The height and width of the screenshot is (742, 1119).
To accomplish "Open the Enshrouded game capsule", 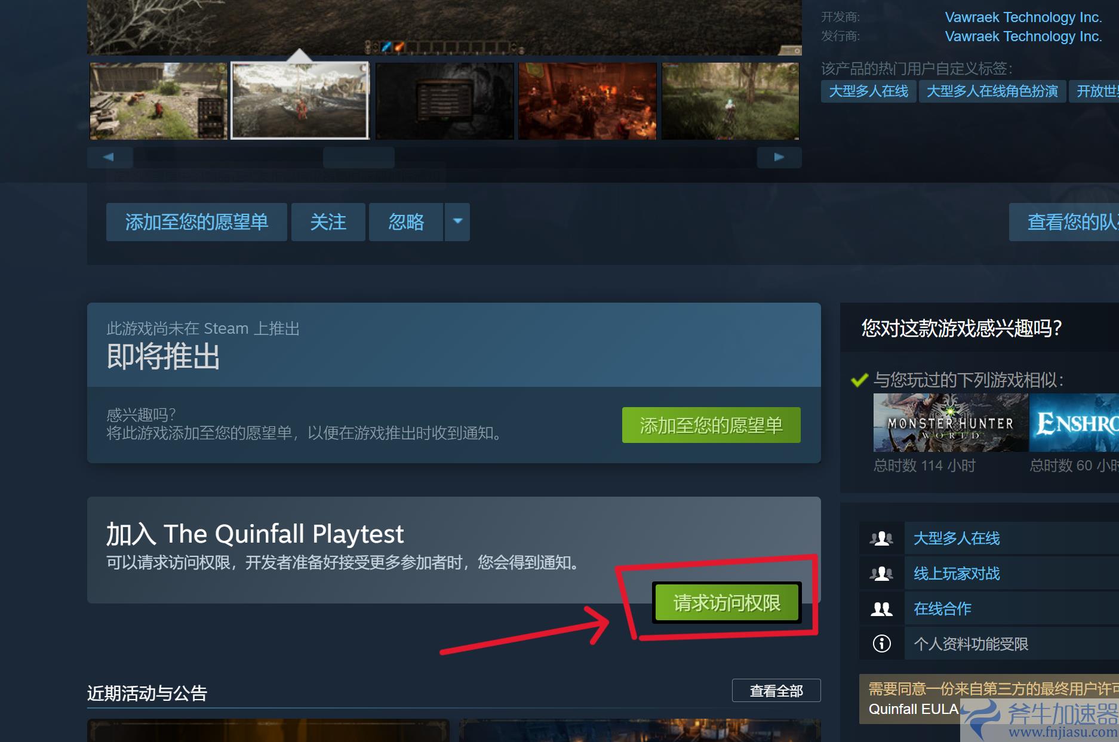I will tap(1074, 422).
